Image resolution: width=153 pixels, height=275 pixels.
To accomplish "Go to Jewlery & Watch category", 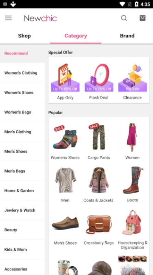I will point(22,210).
